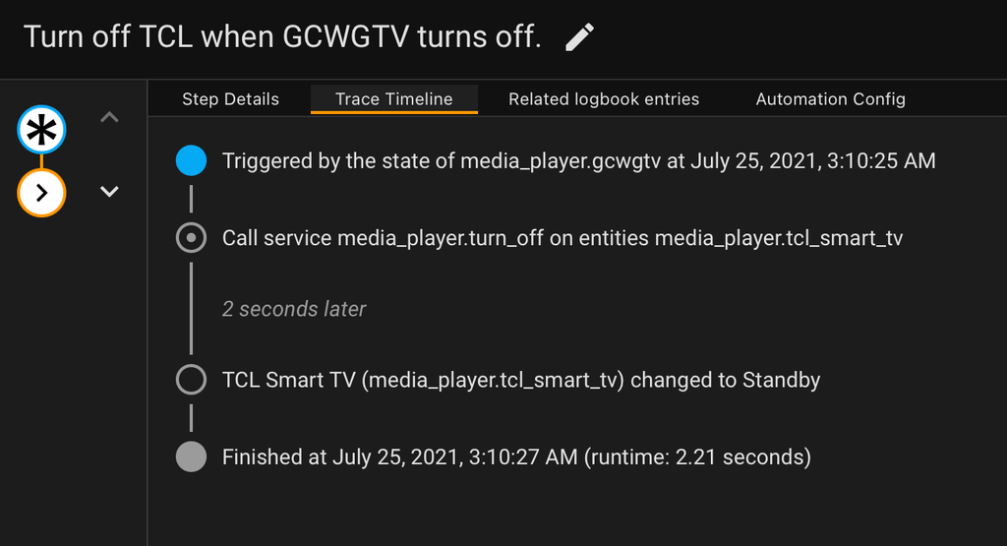
Task: Click the orange connector between trace nodes
Action: point(41,161)
